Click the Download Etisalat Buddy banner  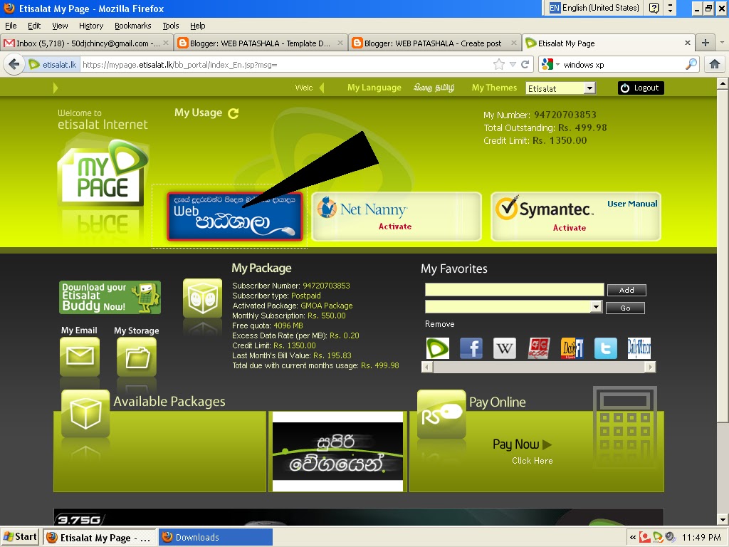pyautogui.click(x=110, y=297)
